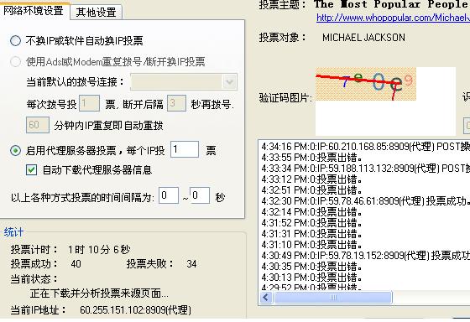Open the 当前默认的拨号连接 dropdown
Screen dimensions: 470x322
coord(229,82)
